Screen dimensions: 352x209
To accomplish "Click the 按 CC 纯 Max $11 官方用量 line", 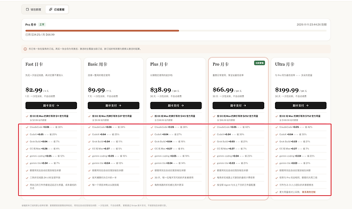I will (x=49, y=116).
